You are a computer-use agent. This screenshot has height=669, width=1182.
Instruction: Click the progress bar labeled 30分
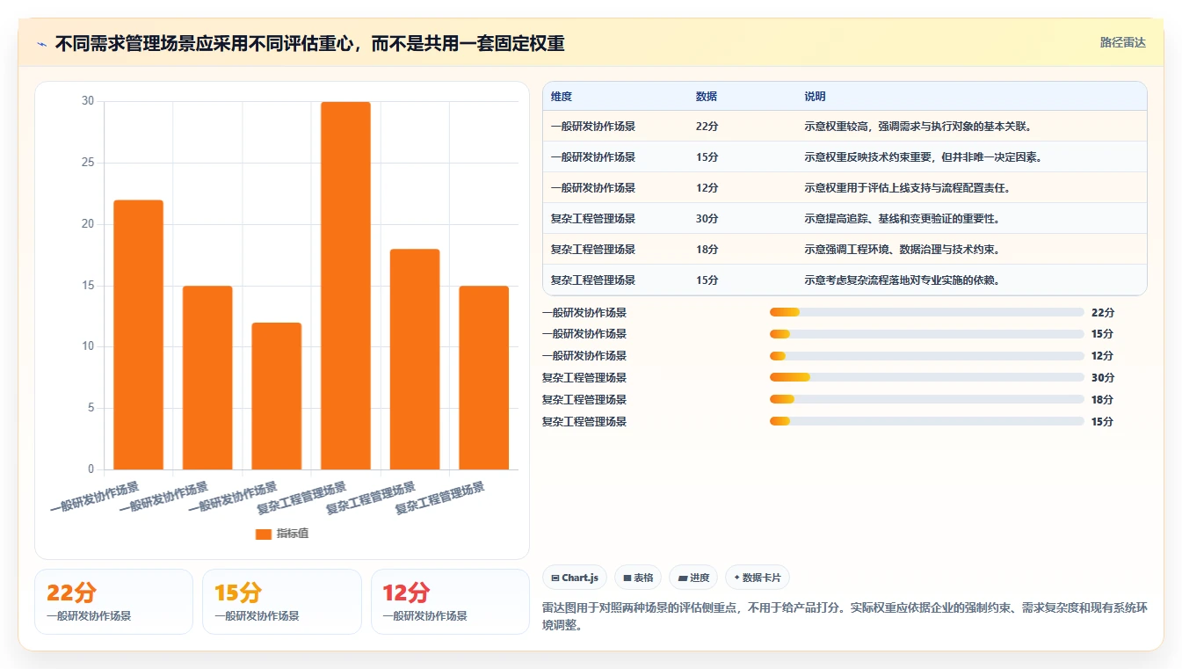[926, 378]
